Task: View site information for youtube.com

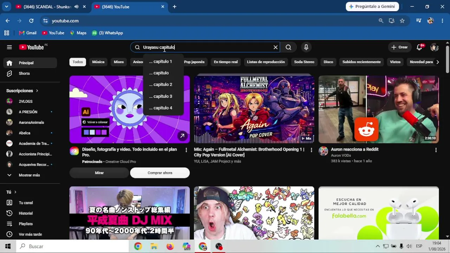Action: [x=45, y=21]
